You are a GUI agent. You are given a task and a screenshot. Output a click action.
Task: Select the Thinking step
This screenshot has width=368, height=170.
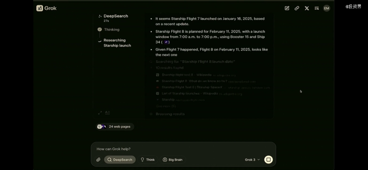click(112, 30)
